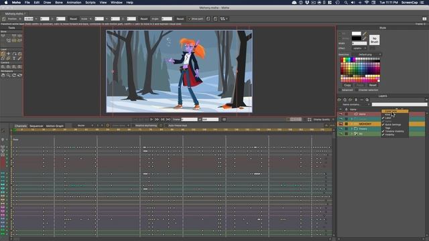Image resolution: width=429 pixels, height=241 pixels.
Task: Click the stroke Width input field
Action: pyautogui.click(x=359, y=43)
